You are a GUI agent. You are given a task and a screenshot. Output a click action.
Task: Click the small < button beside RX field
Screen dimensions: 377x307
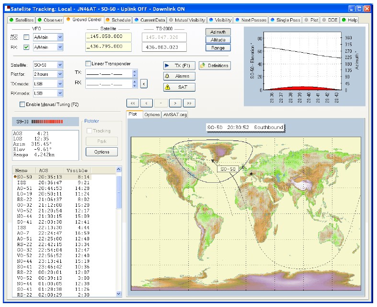click(144, 84)
